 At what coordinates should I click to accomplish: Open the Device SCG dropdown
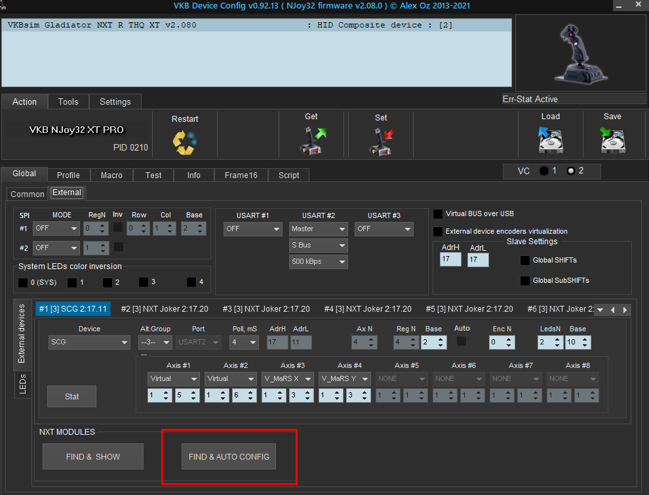(x=89, y=342)
